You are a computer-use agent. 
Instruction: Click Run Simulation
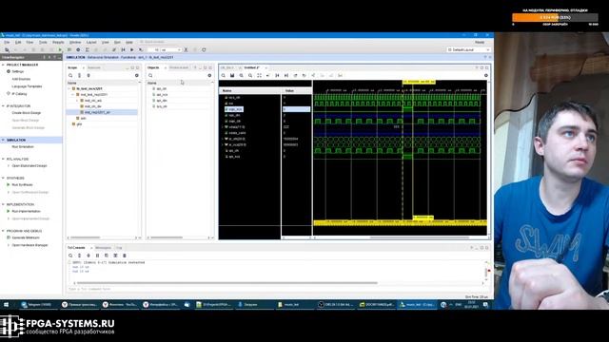23,146
